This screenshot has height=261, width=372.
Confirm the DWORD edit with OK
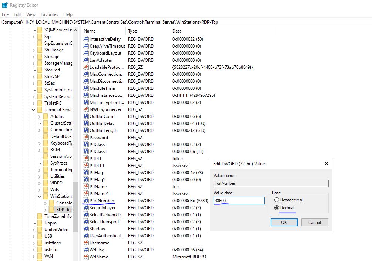(x=284, y=222)
